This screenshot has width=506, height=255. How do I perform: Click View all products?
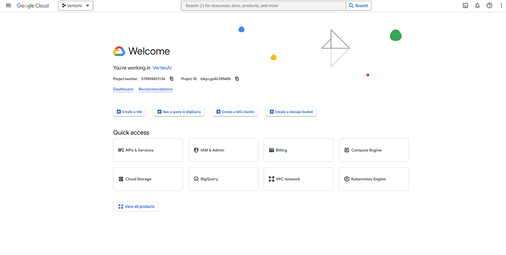coord(136,206)
